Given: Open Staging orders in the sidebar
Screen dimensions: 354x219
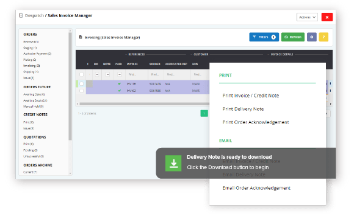Looking at the screenshot, I should [30, 48].
